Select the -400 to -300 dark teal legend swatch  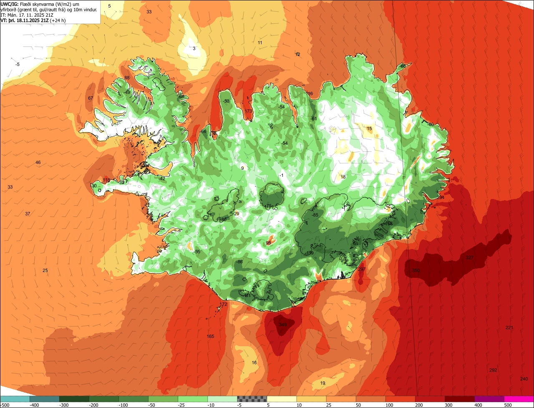click(x=45, y=399)
